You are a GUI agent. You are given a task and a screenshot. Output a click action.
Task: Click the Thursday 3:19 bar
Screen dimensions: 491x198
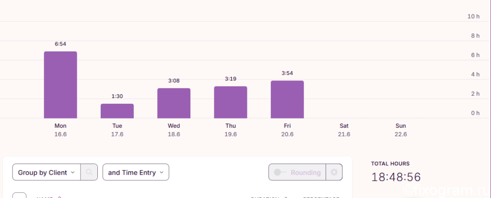point(231,102)
